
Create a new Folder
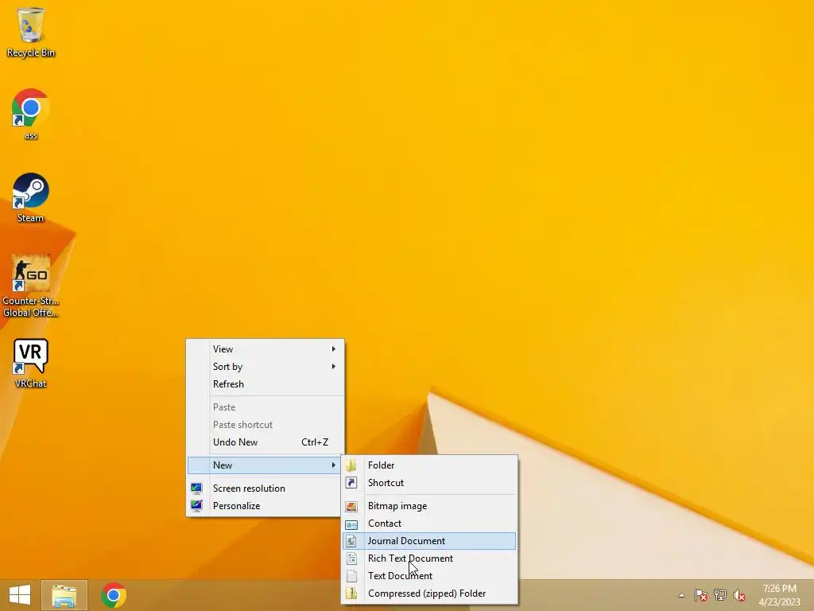[429, 465]
